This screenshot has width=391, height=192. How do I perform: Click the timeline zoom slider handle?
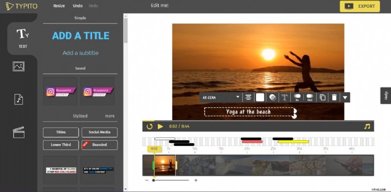pos(153,180)
